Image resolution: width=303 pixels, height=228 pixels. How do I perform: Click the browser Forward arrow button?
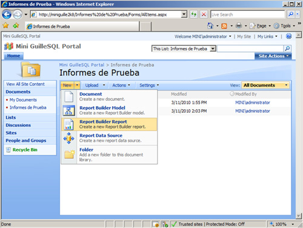click(x=18, y=15)
